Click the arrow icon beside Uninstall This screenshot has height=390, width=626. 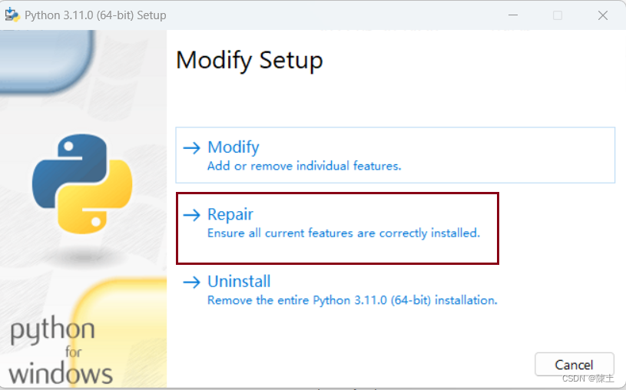(191, 283)
